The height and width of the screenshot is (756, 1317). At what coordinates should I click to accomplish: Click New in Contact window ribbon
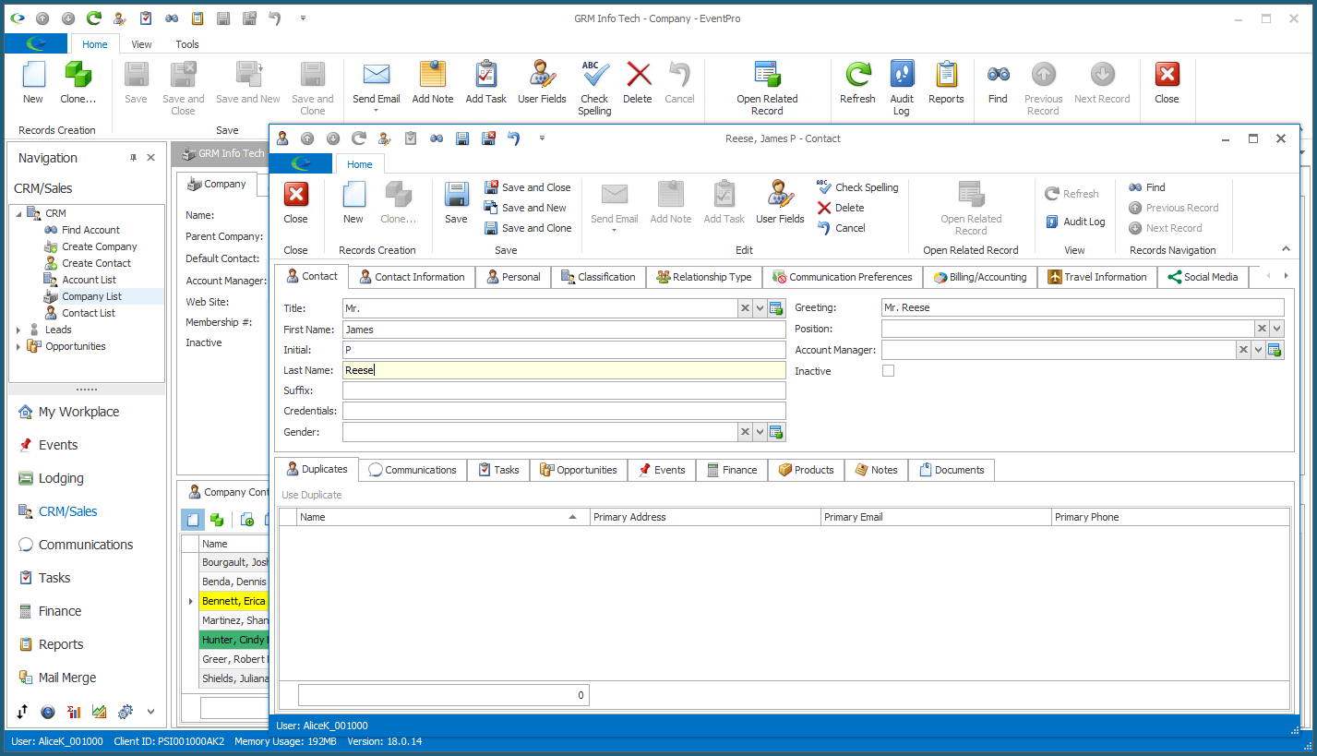[353, 202]
